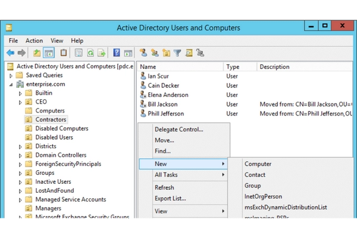Expand the Districts node
Viewport: 357px width, 238px height.
click(20, 147)
